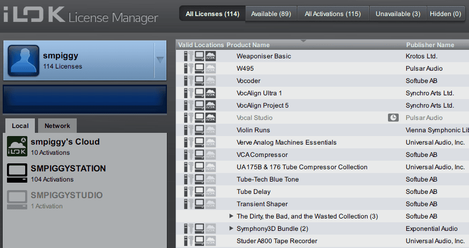Click iLok USB icon for Vocoder row
This screenshot has width=469, height=248.
[188, 81]
